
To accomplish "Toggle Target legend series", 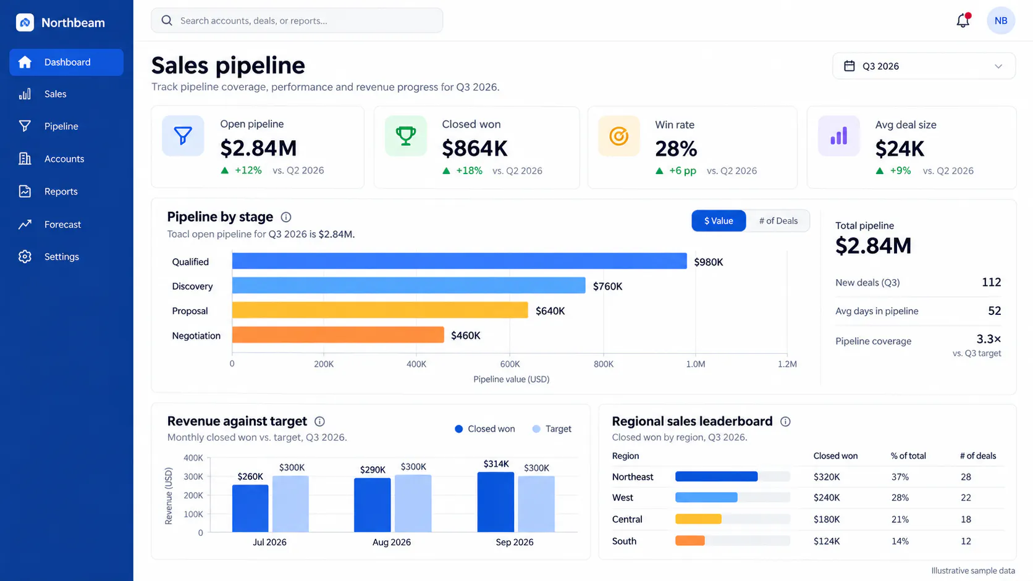I will click(552, 428).
